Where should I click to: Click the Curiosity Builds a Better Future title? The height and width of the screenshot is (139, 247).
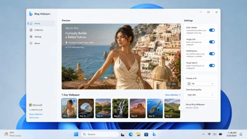pyautogui.click(x=76, y=35)
